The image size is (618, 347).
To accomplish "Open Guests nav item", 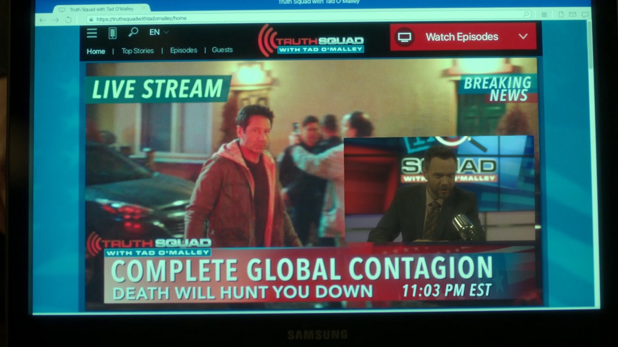I will click(x=222, y=49).
